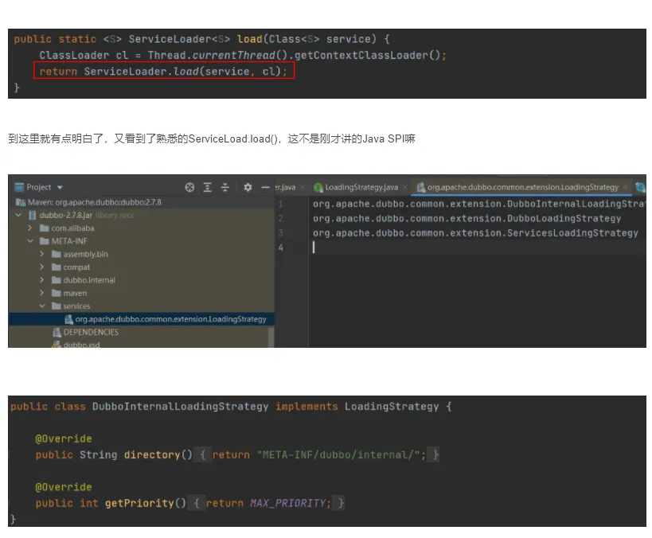This screenshot has height=538, width=652.
Task: Click Thread.currentThread() in first code snippet
Action: [217, 55]
